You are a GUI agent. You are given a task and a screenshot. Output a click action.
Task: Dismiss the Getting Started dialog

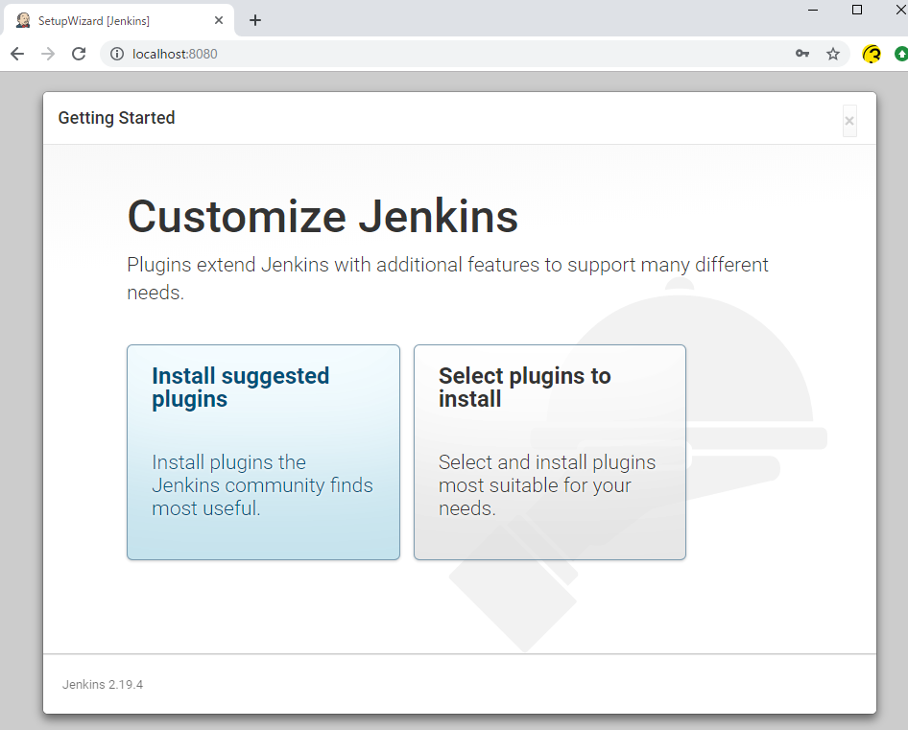(849, 121)
